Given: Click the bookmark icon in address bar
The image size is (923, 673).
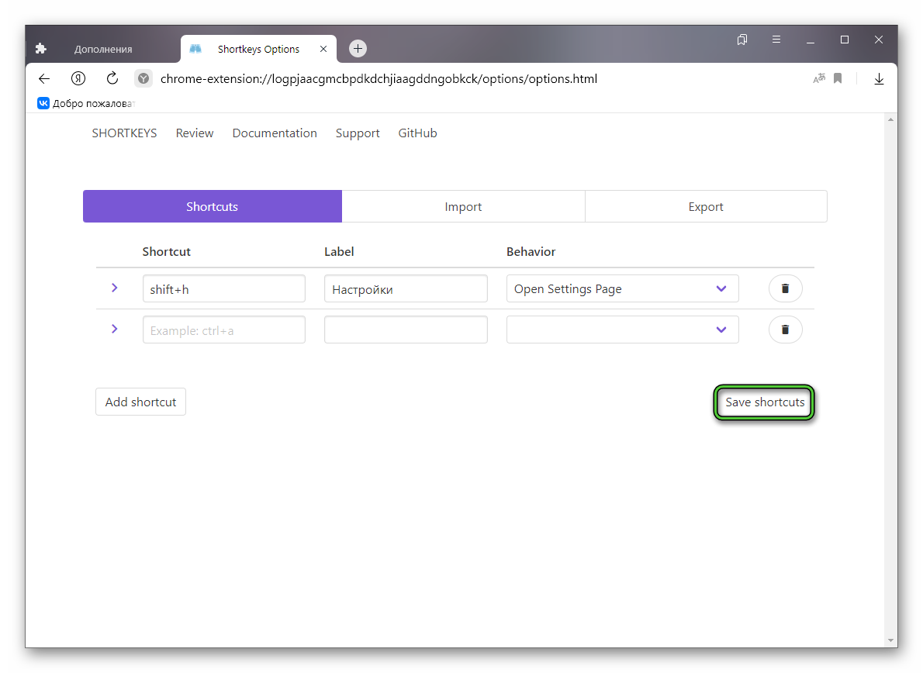Looking at the screenshot, I should [838, 78].
